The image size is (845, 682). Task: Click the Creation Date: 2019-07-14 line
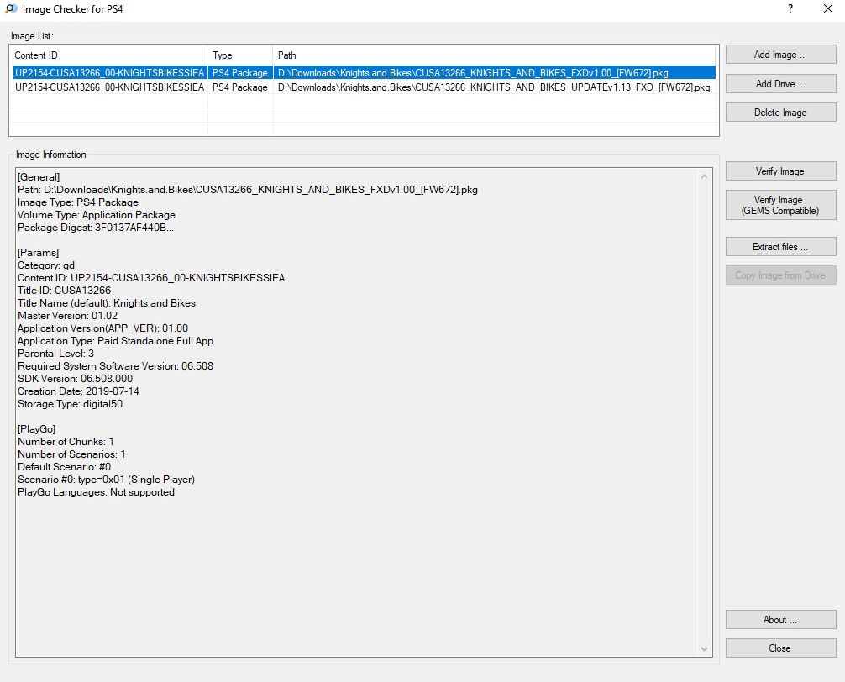78,391
